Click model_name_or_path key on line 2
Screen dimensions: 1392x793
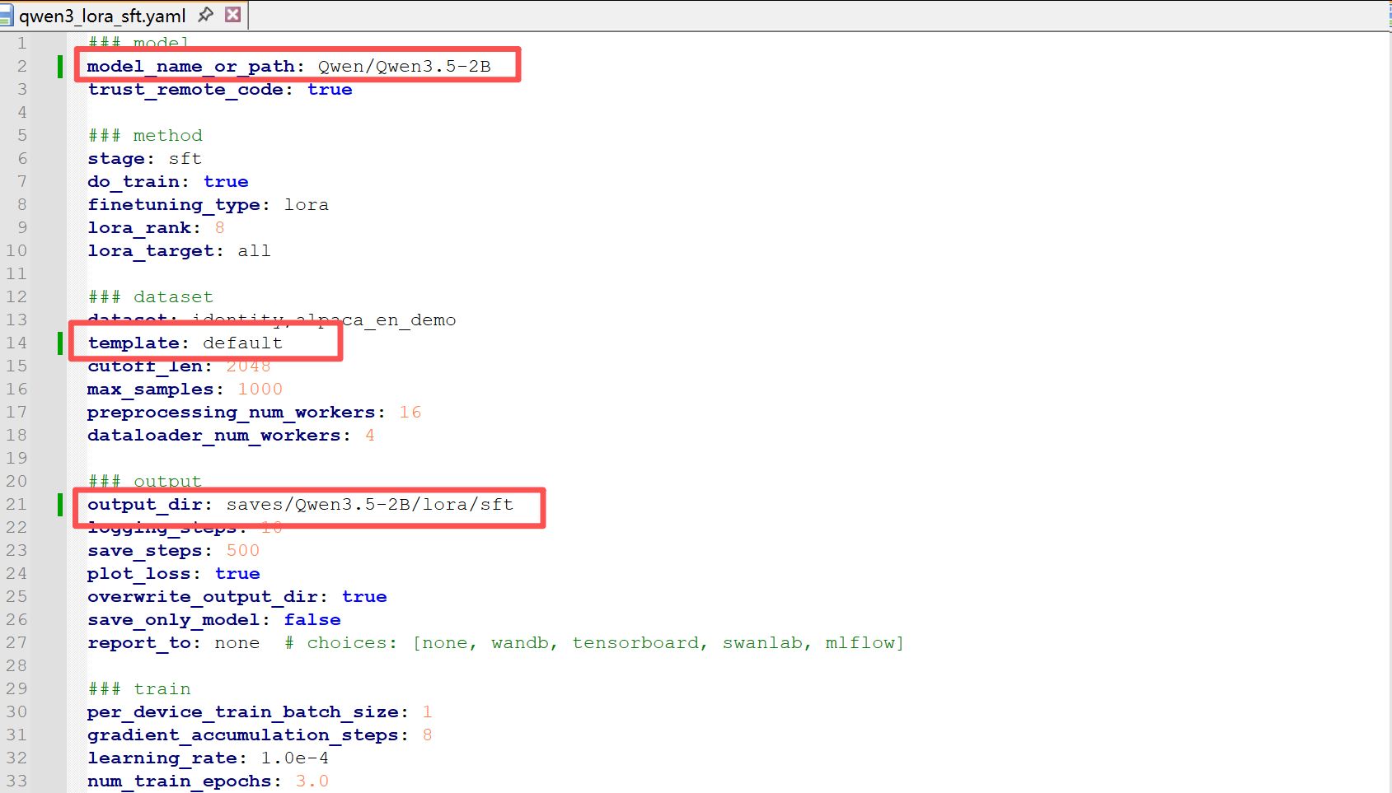click(190, 67)
